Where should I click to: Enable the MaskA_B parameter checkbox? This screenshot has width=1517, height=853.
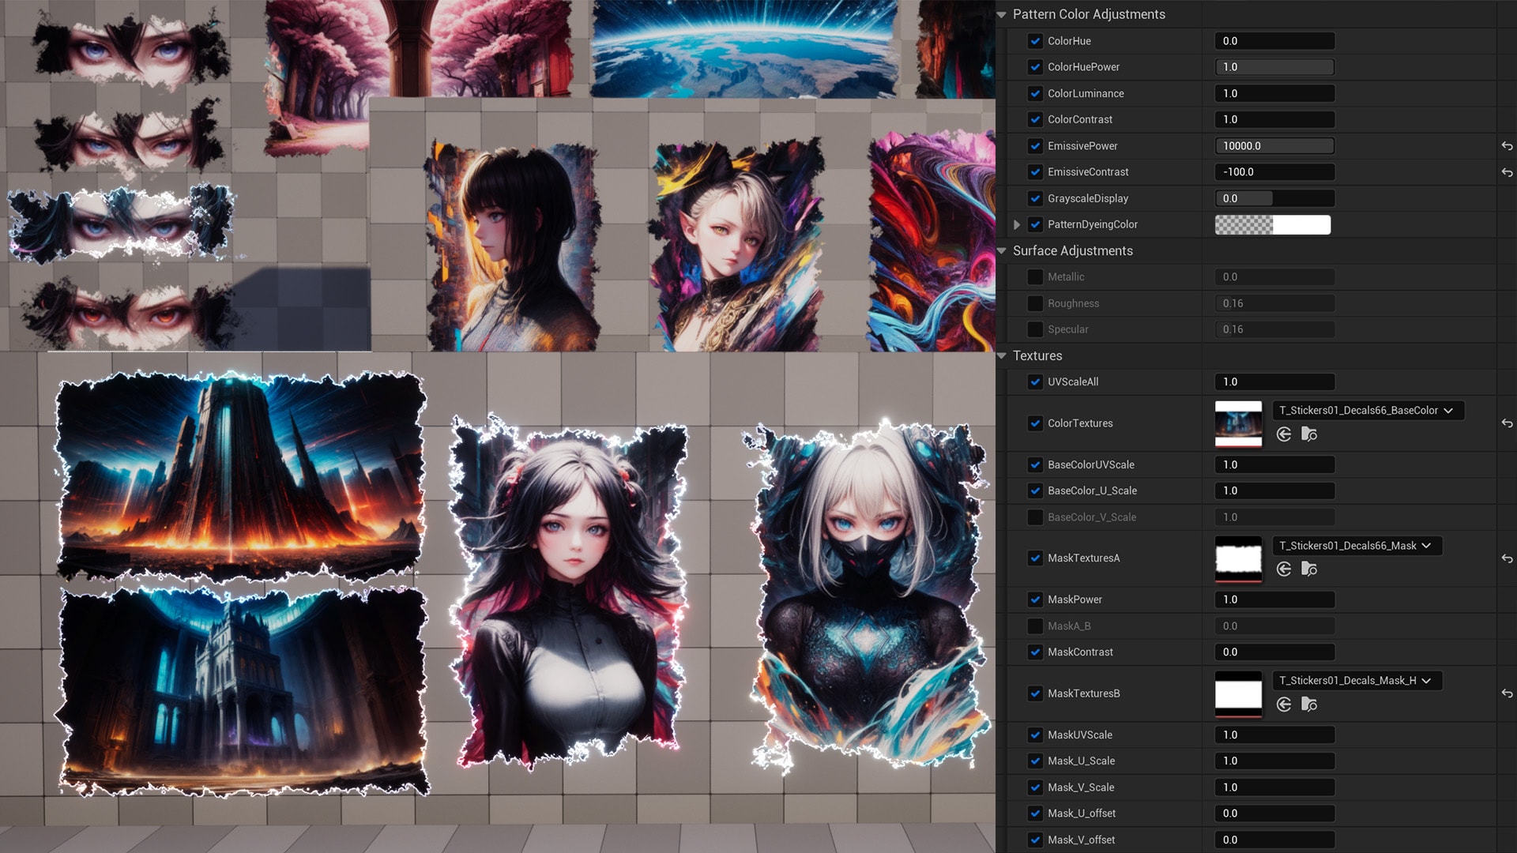pyautogui.click(x=1035, y=626)
